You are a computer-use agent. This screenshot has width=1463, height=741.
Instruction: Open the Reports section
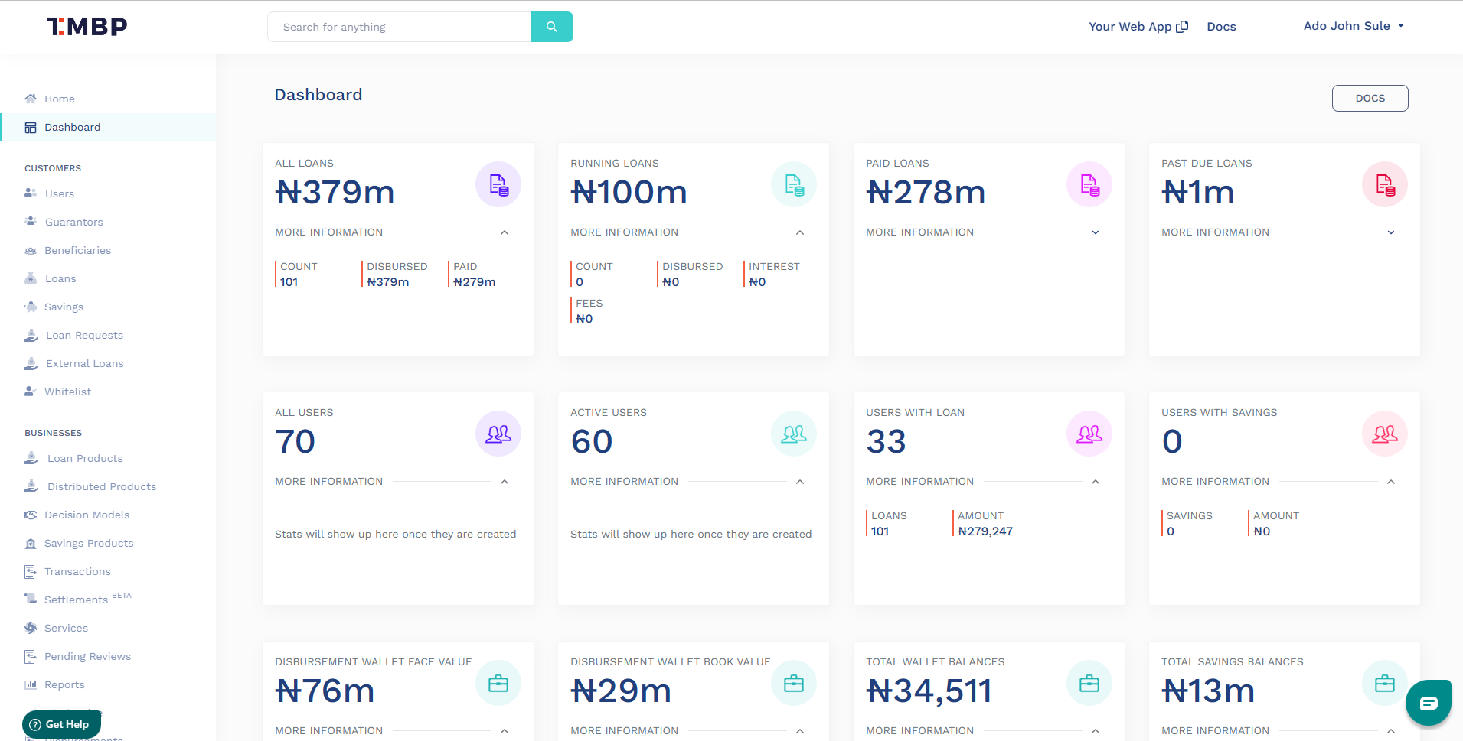point(65,684)
